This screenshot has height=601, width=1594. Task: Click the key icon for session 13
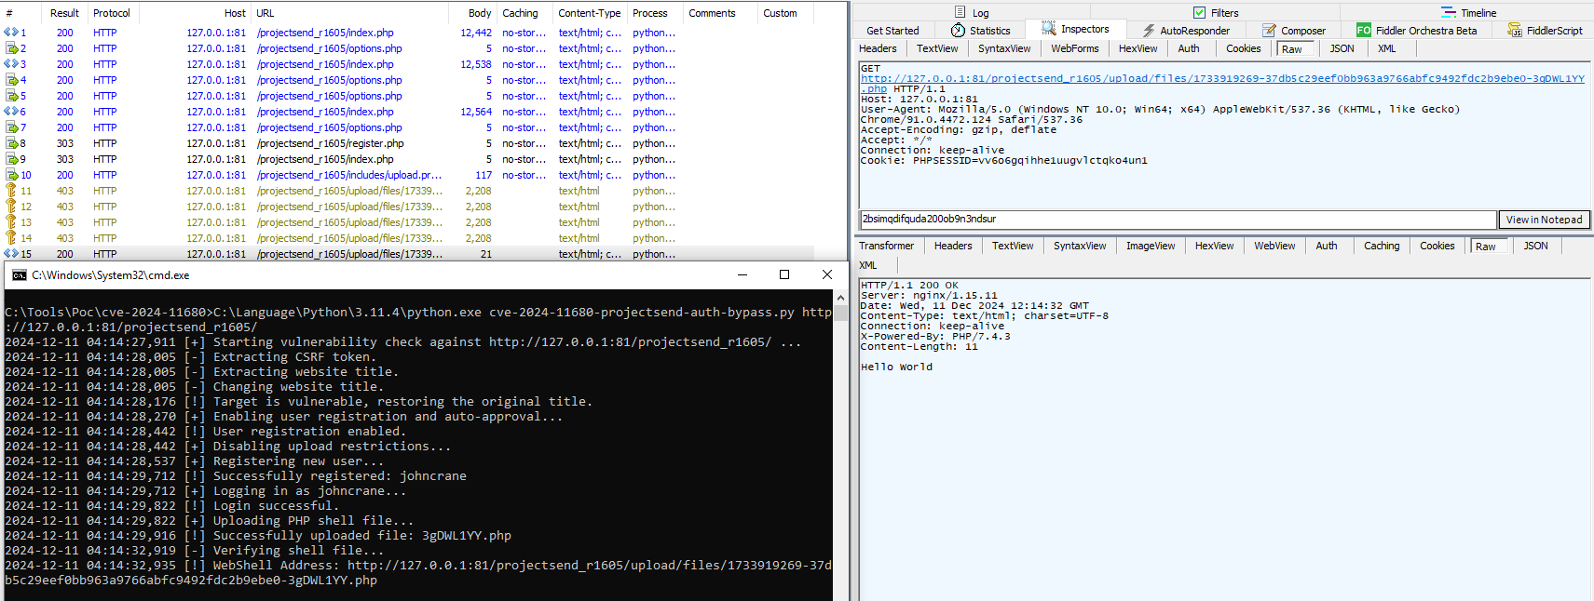[11, 222]
